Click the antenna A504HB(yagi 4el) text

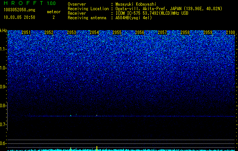click(134, 18)
